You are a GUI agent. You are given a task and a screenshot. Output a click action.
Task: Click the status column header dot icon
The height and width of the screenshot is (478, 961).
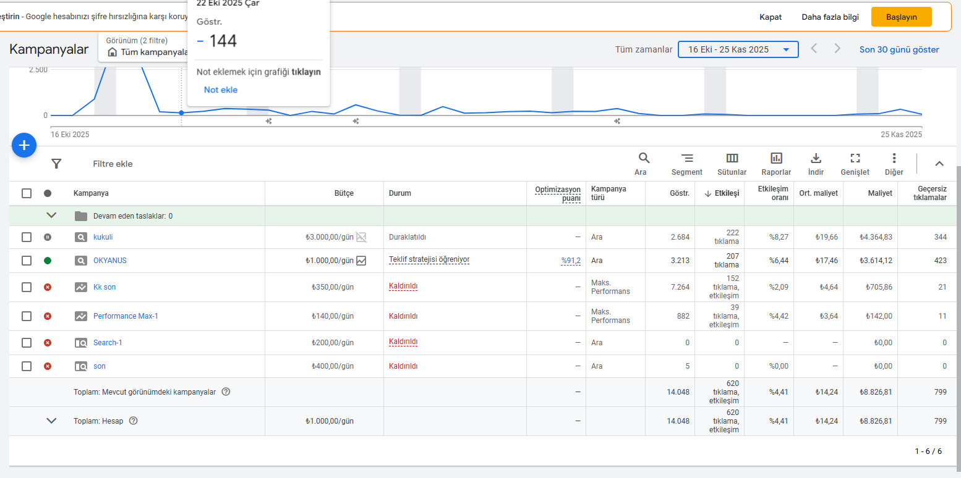[x=48, y=193]
